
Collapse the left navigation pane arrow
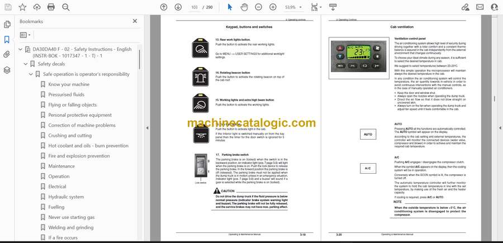click(147, 128)
